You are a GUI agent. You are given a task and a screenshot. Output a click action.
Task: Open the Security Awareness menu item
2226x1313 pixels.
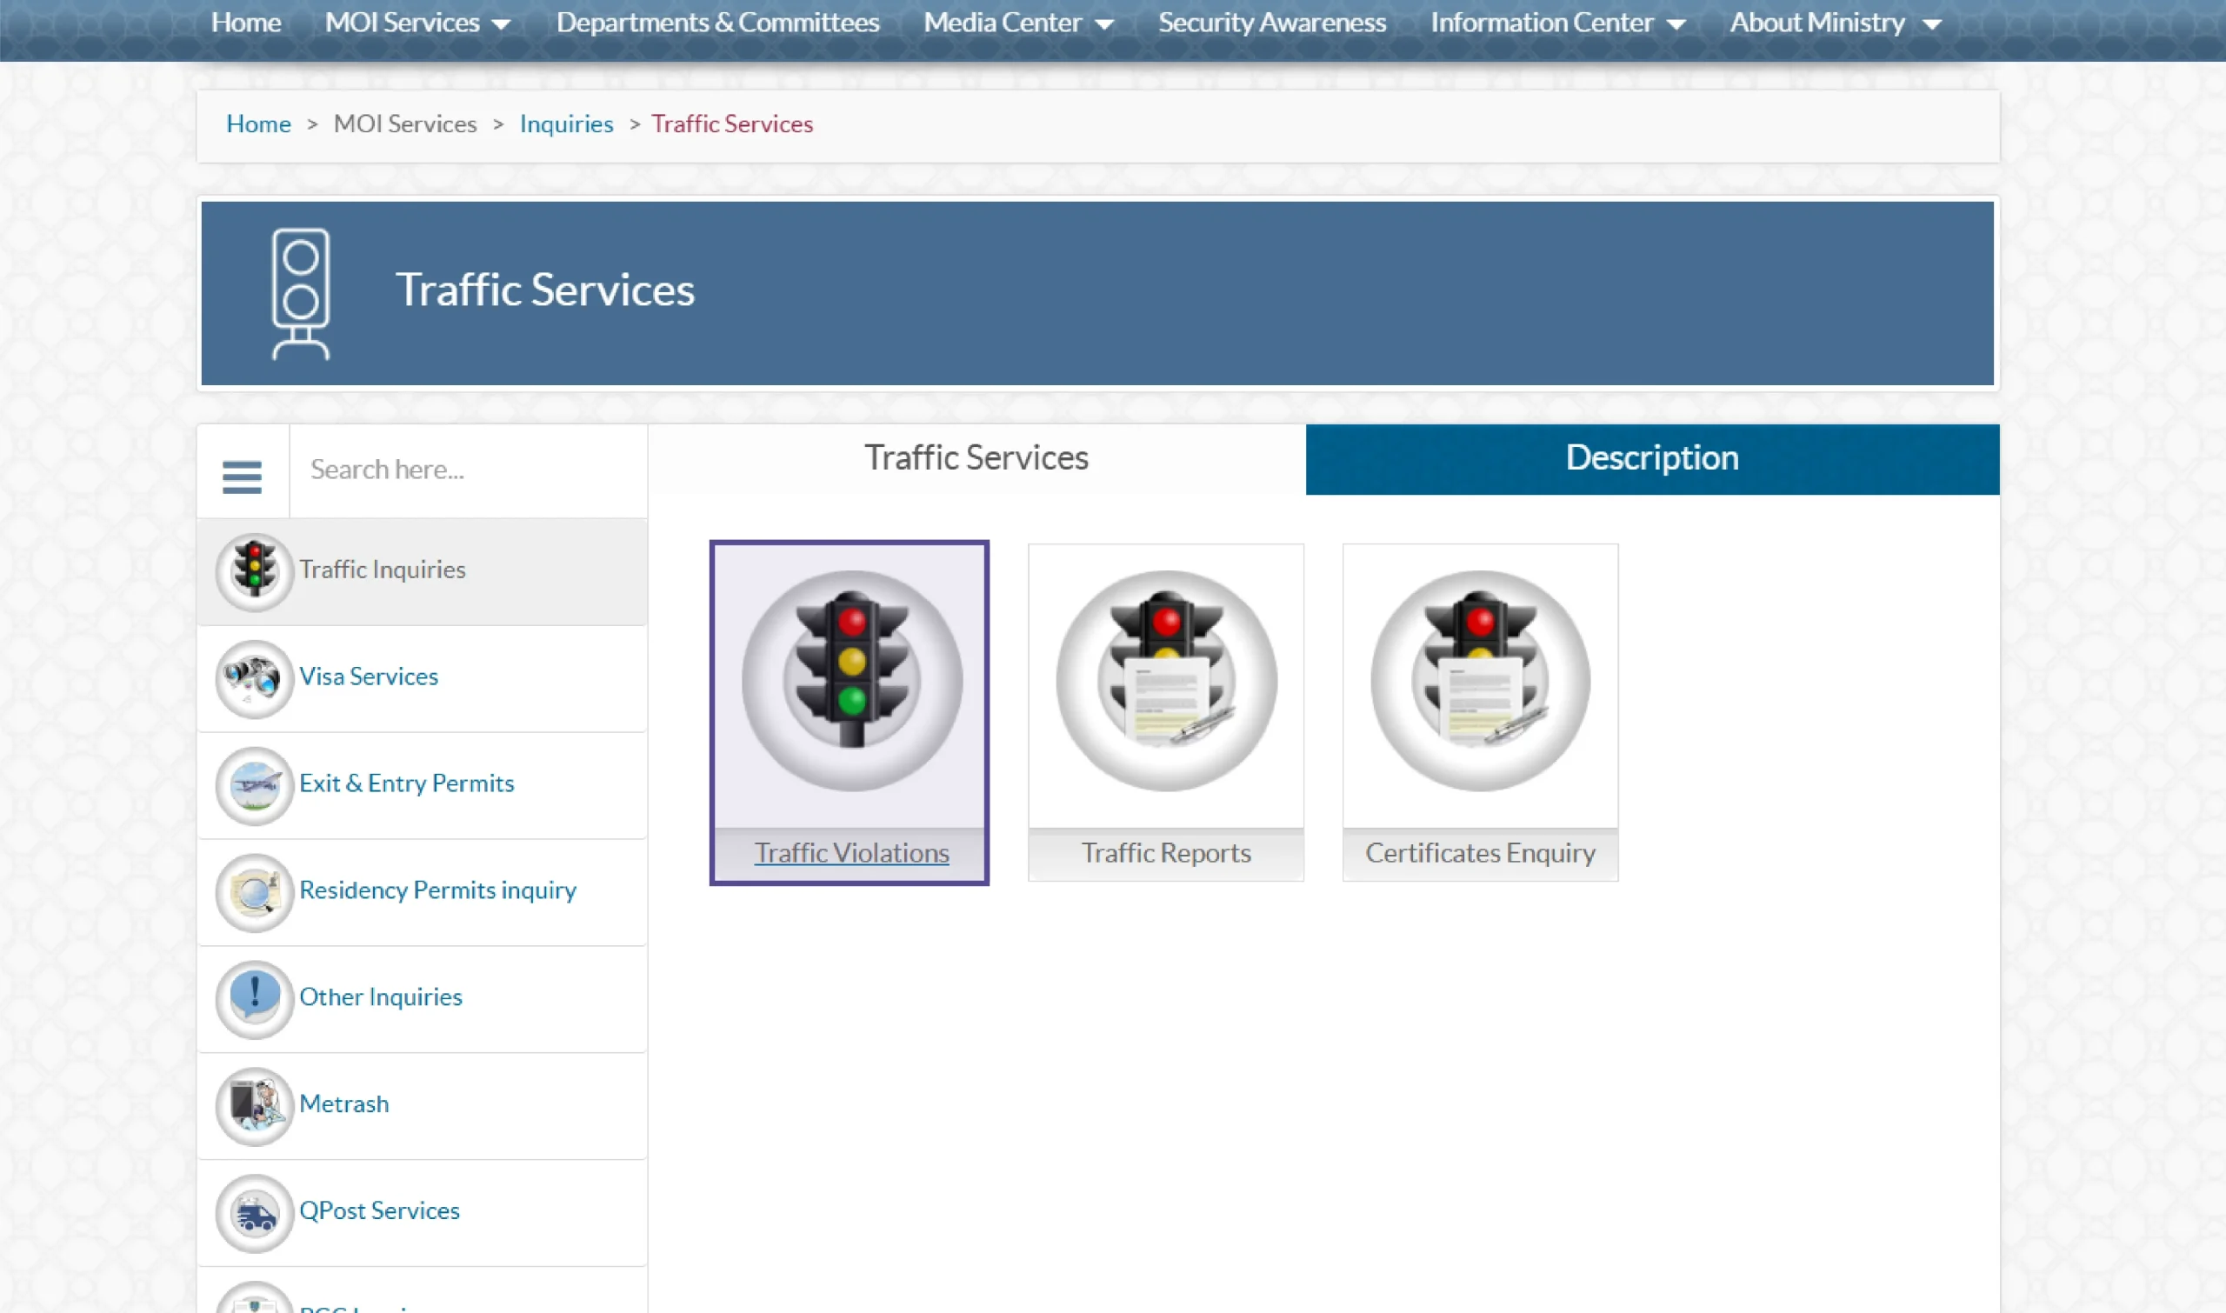click(x=1271, y=23)
